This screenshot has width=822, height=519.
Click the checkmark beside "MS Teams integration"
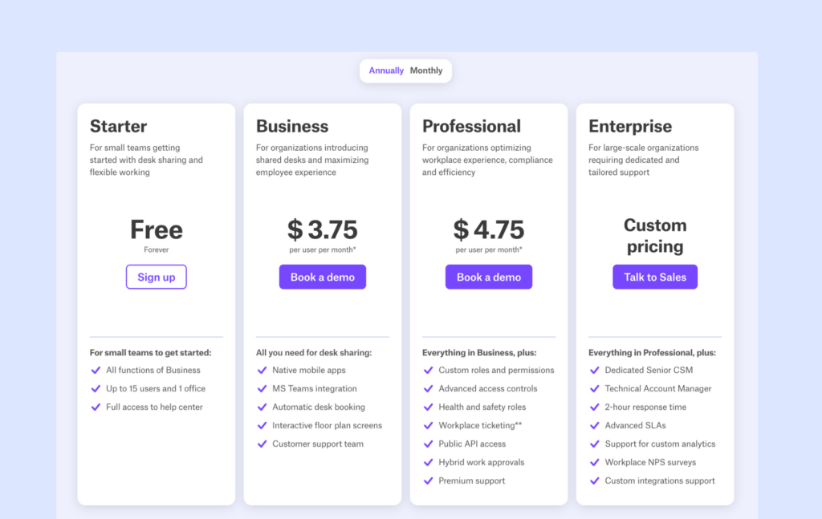[x=262, y=388]
